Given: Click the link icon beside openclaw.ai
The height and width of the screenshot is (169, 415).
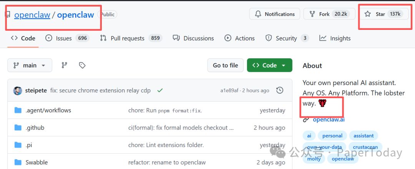Looking at the screenshot, I should click(x=306, y=120).
